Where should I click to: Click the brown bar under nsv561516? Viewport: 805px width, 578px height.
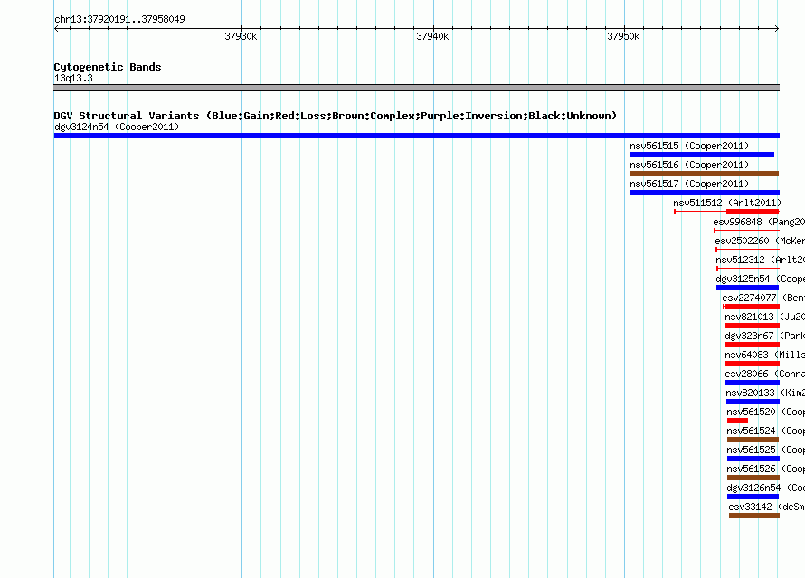click(705, 174)
